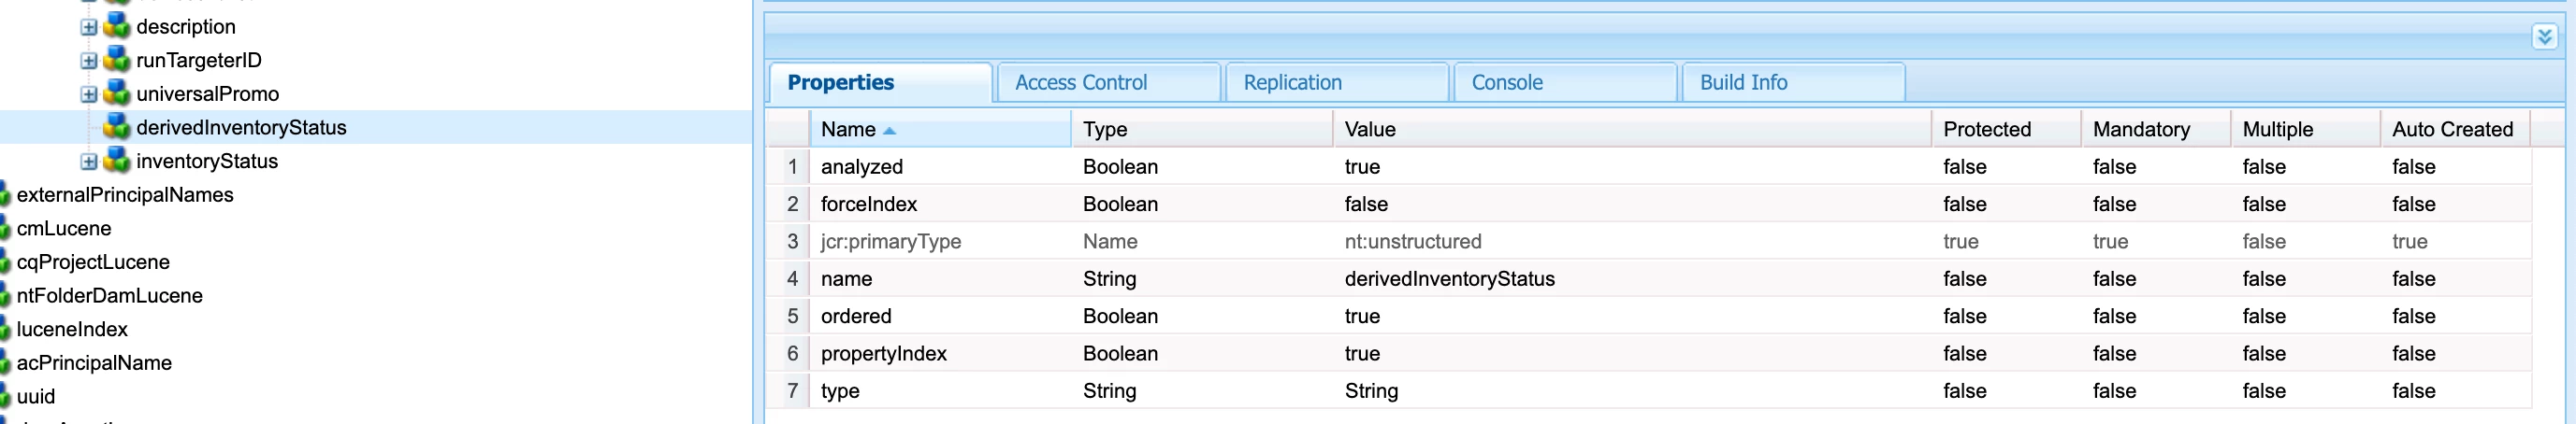Viewport: 2576px width, 424px height.
Task: Click the universalPromo node icon
Action: (117, 93)
